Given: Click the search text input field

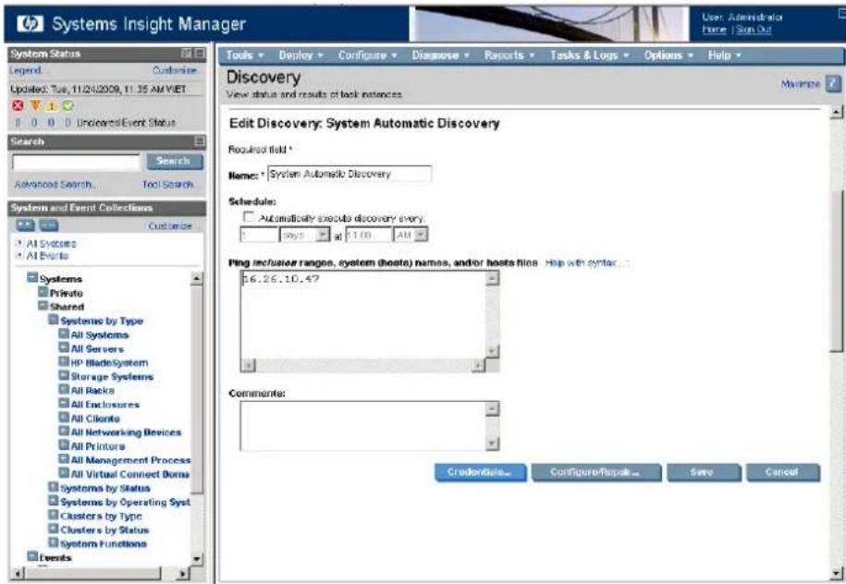Looking at the screenshot, I should click(x=76, y=162).
